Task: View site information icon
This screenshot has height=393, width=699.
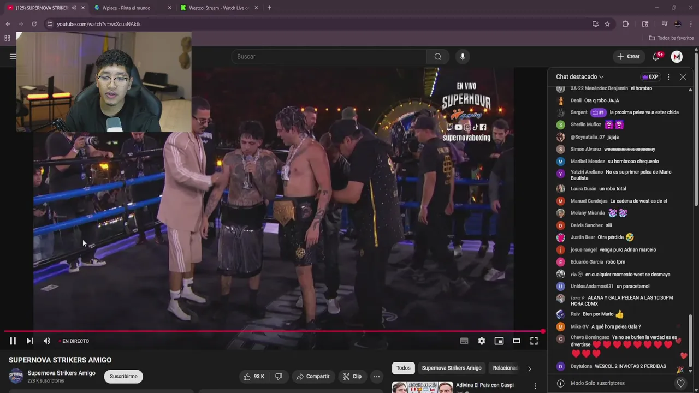Action: [x=50, y=24]
